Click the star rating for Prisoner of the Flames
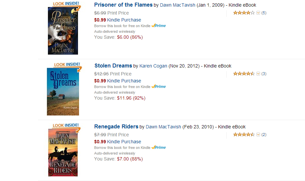Screen dimensions: 305x181 tap(244, 13)
